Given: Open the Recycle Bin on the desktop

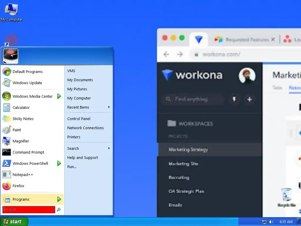Looking at the screenshot, I should tap(287, 197).
